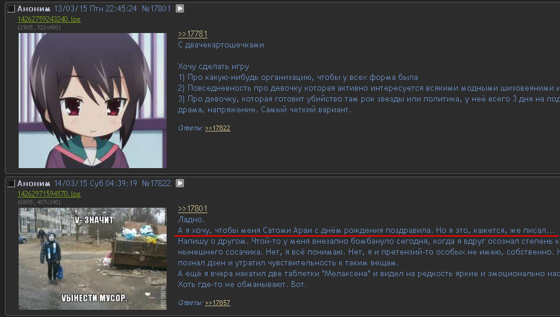Follow the >>17857 reply link under Ответы
The height and width of the screenshot is (317, 560).
point(218,303)
